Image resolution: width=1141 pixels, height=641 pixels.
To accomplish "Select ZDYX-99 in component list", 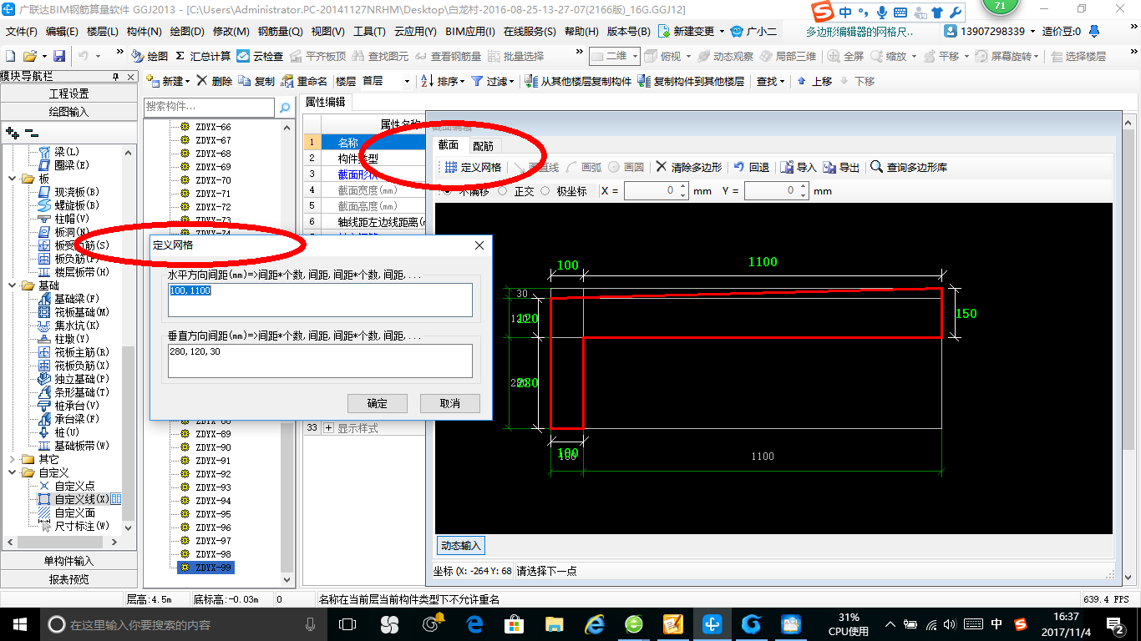I will (x=205, y=568).
